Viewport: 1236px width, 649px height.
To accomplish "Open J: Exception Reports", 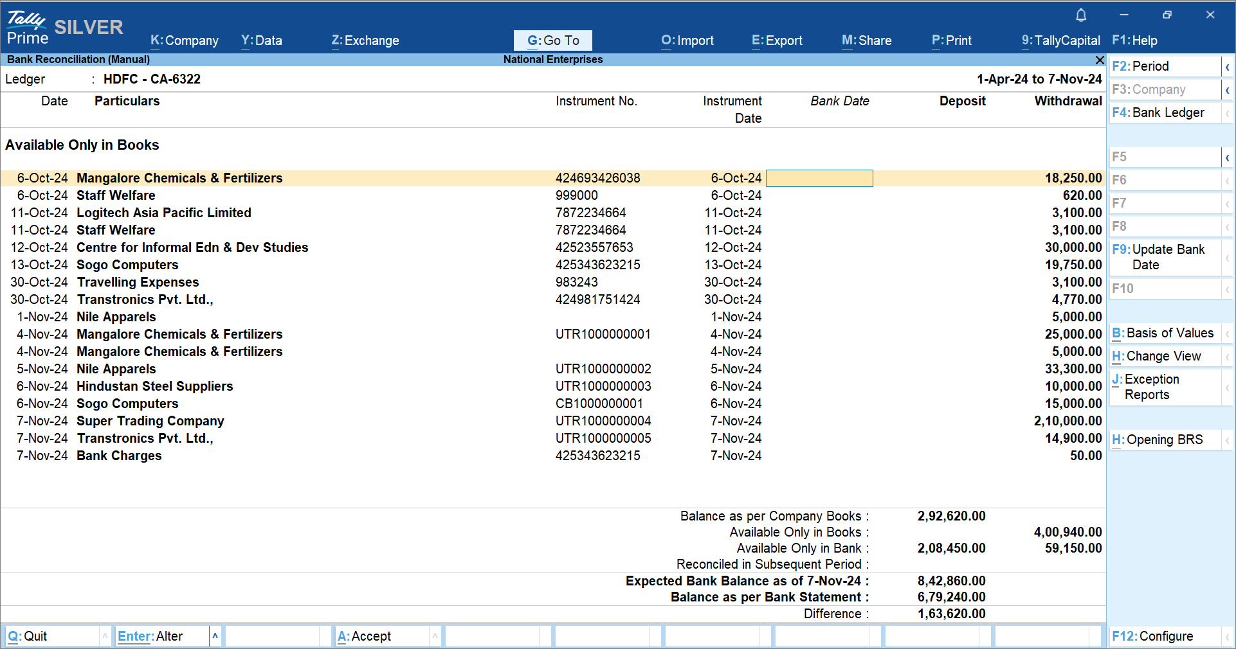I will [1165, 387].
